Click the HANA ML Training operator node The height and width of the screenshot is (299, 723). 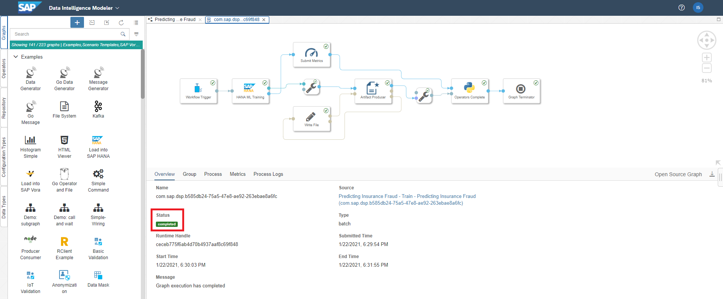(250, 91)
